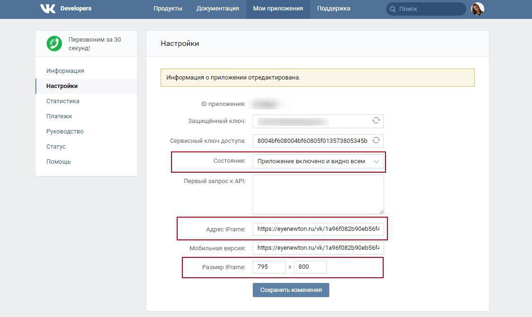
Task: Refresh the service access key icon
Action: tap(376, 140)
